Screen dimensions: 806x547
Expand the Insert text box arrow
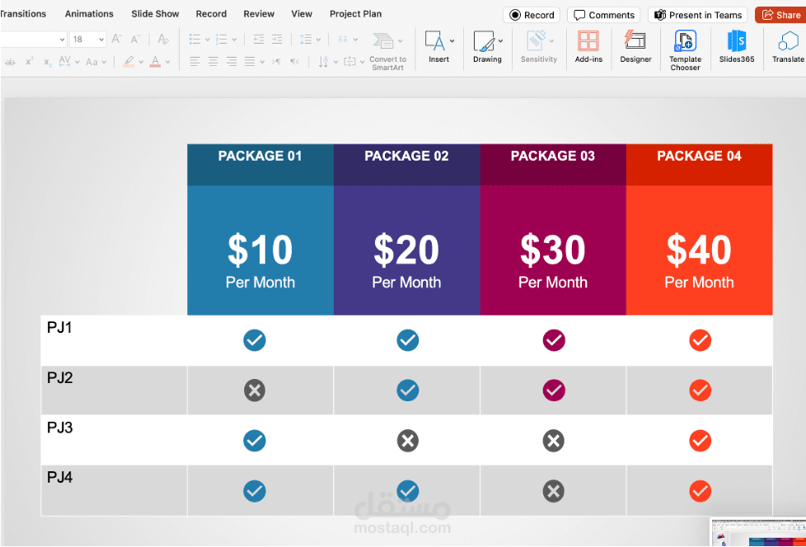(452, 40)
